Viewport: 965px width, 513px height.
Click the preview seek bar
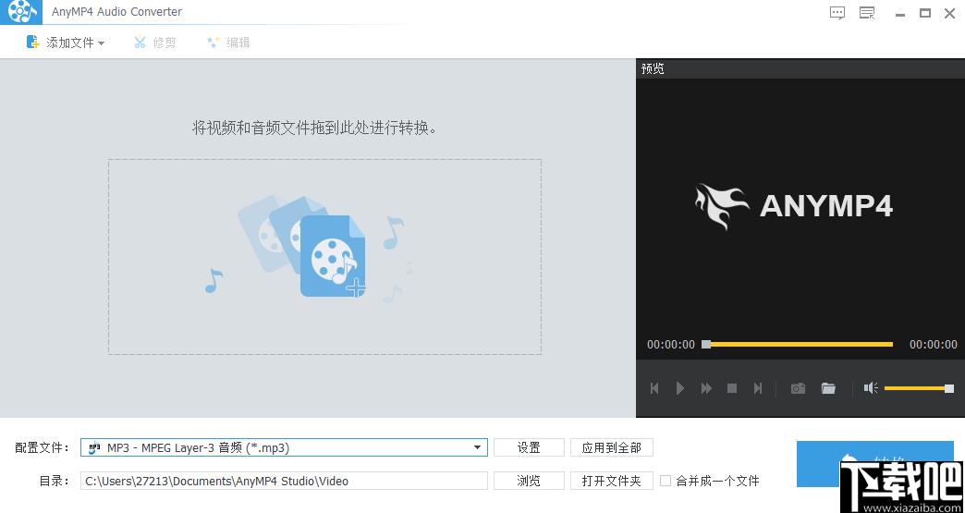coord(799,344)
